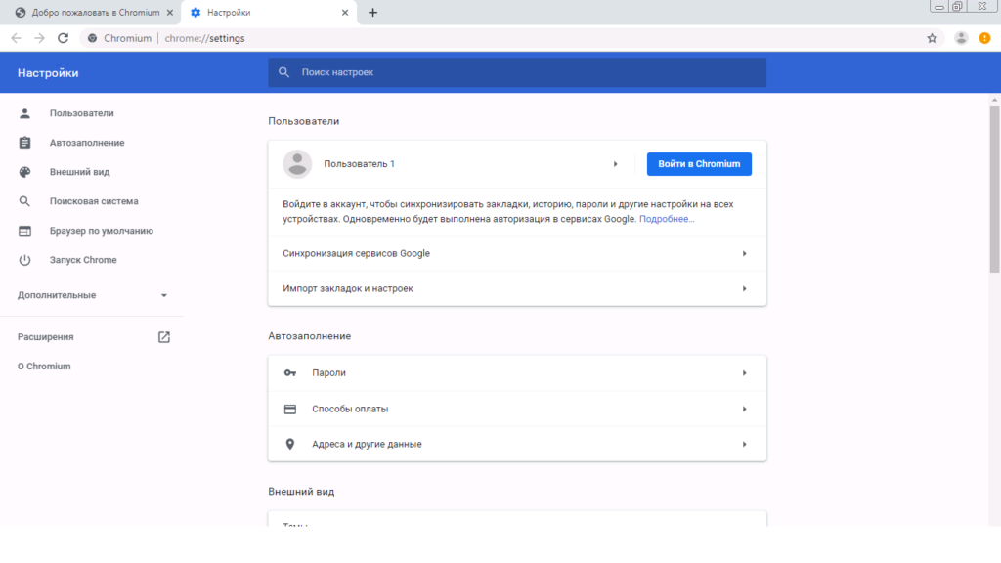This screenshot has height=563, width=1001.
Task: Click the browser icon beside Браузер по умолчанию
Action: [x=24, y=231]
